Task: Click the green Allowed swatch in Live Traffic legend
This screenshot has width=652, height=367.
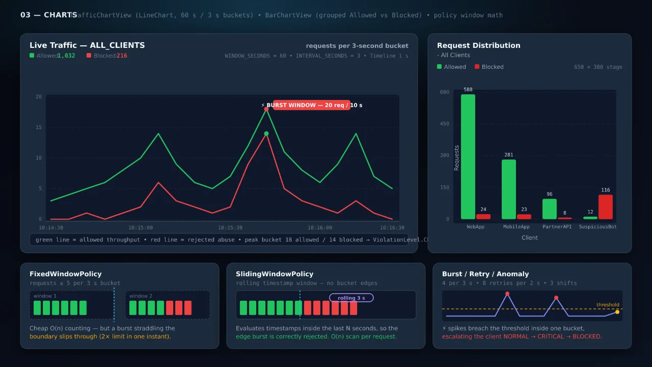Action: pyautogui.click(x=32, y=56)
